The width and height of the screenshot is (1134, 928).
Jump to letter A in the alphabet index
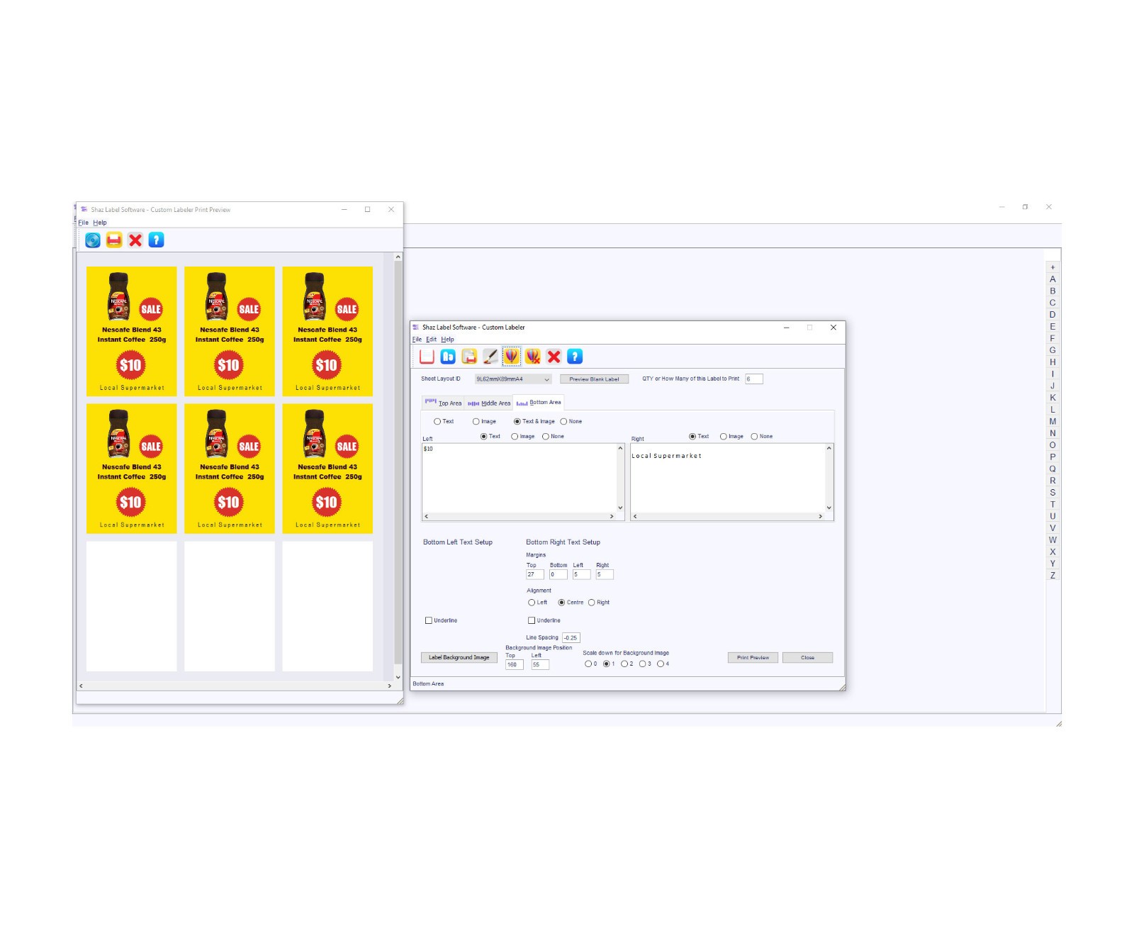[x=1052, y=279]
